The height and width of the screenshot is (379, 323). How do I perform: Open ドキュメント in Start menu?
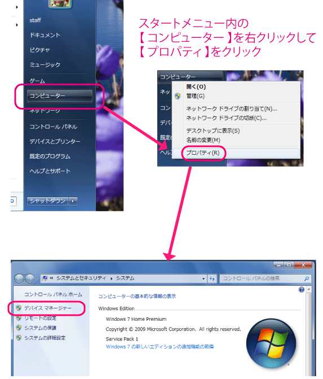point(45,35)
